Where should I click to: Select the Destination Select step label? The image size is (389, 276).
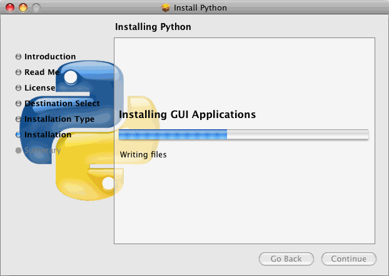click(62, 103)
